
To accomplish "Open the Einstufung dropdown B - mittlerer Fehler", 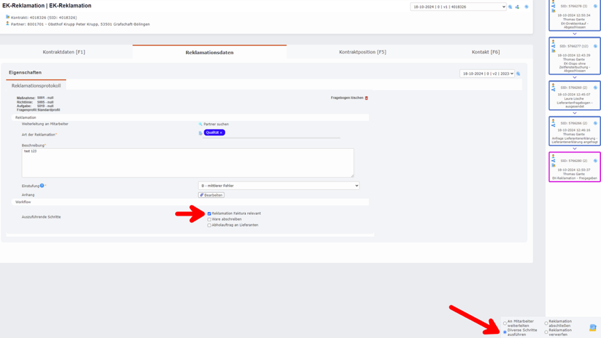I will coord(279,186).
